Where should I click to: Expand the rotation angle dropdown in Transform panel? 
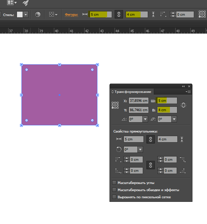(x=145, y=119)
